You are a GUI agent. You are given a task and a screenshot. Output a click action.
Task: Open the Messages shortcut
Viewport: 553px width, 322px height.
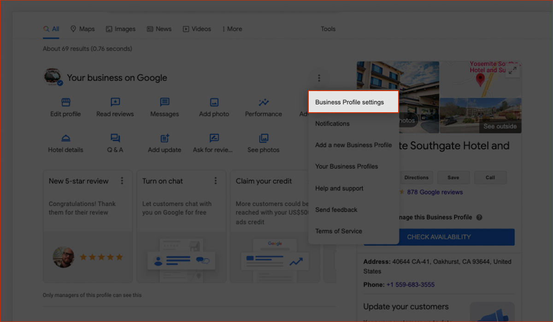pos(165,108)
